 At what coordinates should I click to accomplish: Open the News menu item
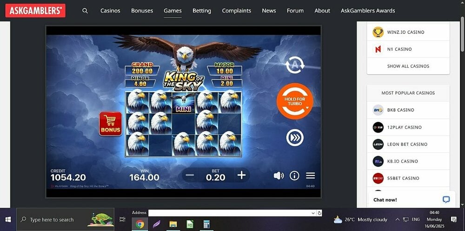pyautogui.click(x=269, y=11)
